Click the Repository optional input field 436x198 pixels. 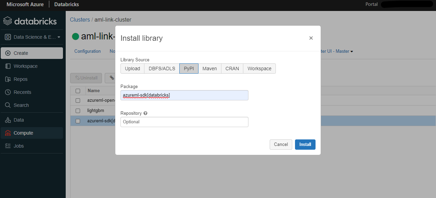[x=184, y=122]
